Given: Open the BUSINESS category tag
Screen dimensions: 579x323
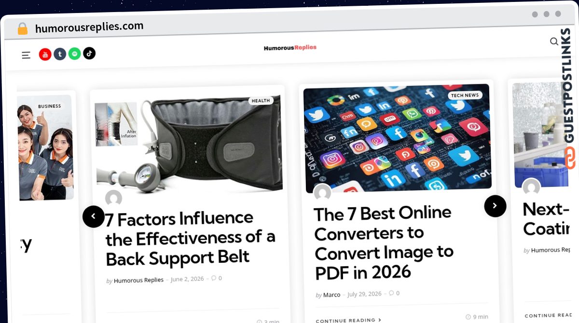Looking at the screenshot, I should (x=50, y=106).
